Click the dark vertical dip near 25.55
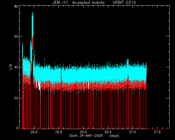The image size is (175, 140). pyautogui.click(x=61, y=74)
